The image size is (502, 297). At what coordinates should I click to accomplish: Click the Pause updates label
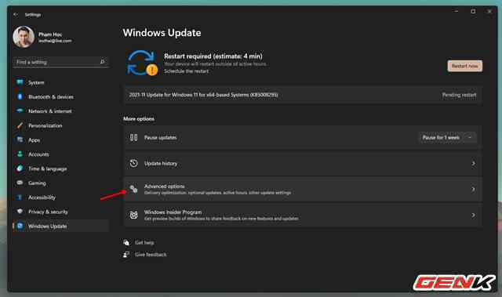160,137
